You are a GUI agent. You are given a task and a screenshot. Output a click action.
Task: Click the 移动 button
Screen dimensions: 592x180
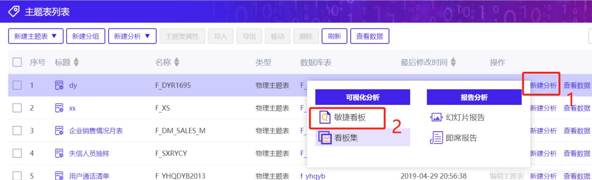tap(278, 36)
